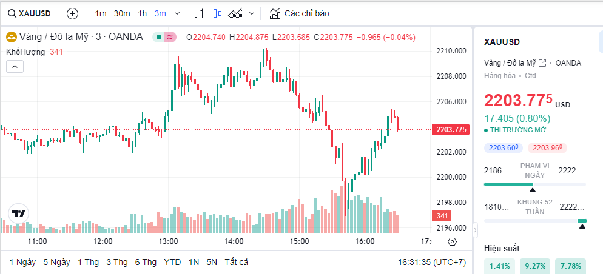Click the 16:31:35 (UTC+7) timezone button

(x=431, y=262)
